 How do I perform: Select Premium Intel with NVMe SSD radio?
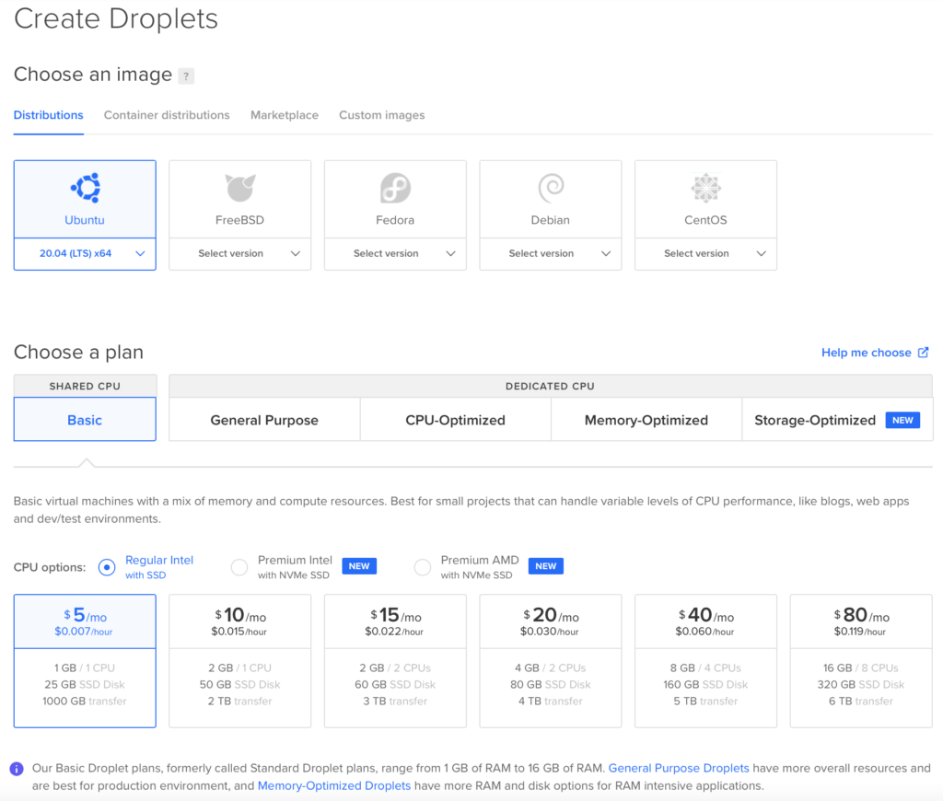click(x=239, y=567)
